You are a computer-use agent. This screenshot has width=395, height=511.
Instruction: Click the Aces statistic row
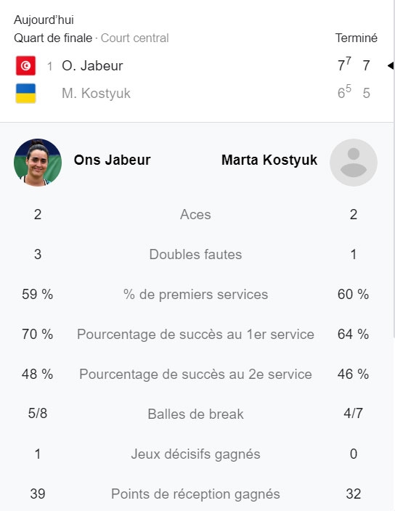click(x=195, y=214)
